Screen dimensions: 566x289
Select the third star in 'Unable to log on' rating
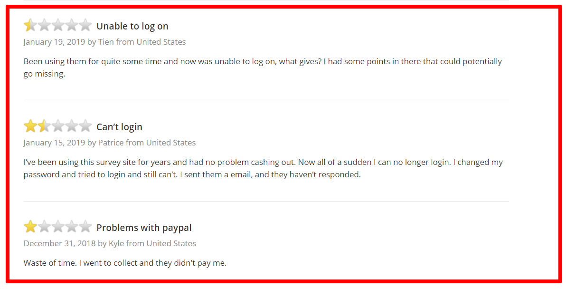coord(58,25)
